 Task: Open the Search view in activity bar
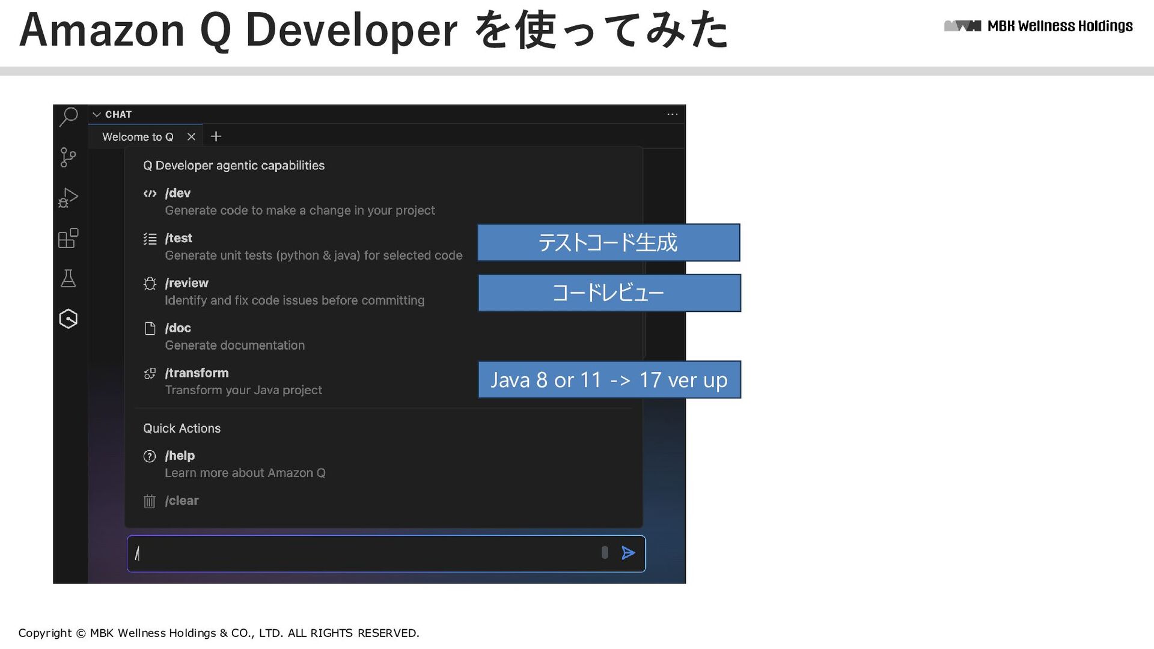point(69,117)
